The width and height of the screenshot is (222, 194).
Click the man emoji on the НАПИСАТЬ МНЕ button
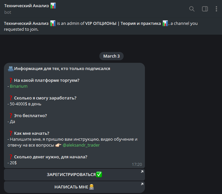(x=92, y=187)
